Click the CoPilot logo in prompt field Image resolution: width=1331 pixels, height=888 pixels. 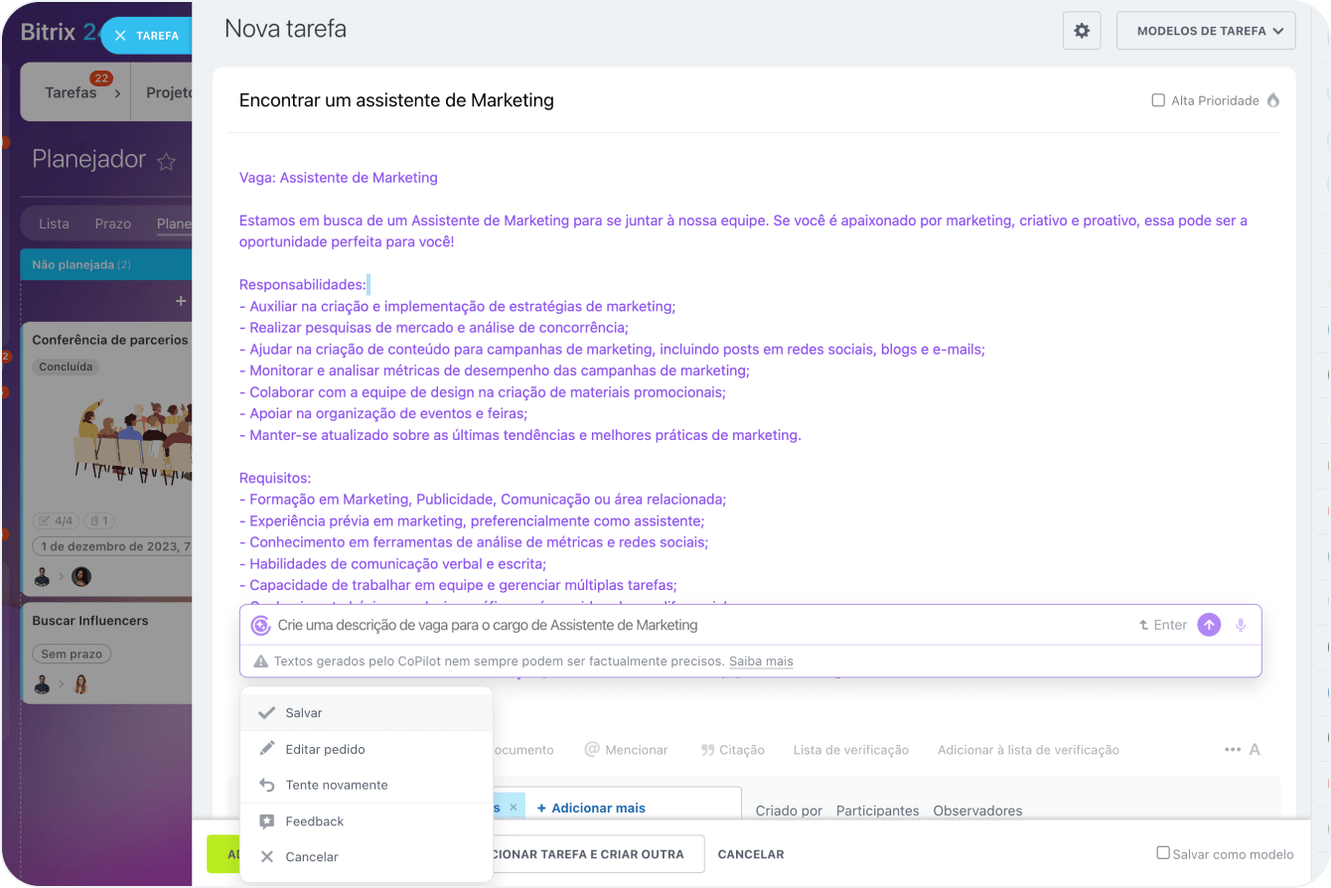click(x=260, y=626)
